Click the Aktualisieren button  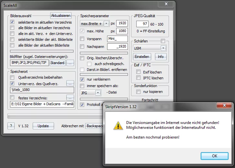point(61,16)
